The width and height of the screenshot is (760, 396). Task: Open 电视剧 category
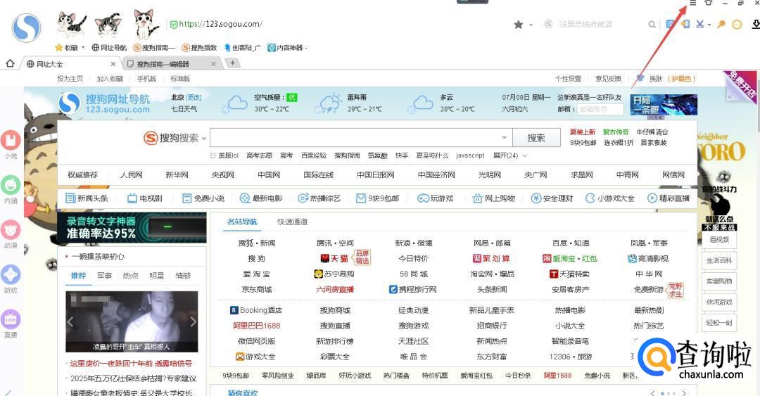(145, 198)
